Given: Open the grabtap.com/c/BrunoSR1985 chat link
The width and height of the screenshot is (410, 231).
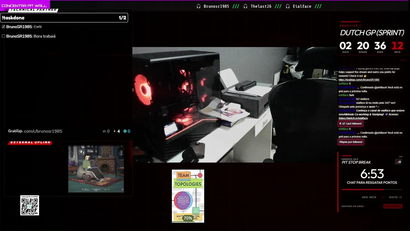Looking at the screenshot, I should [x=359, y=80].
